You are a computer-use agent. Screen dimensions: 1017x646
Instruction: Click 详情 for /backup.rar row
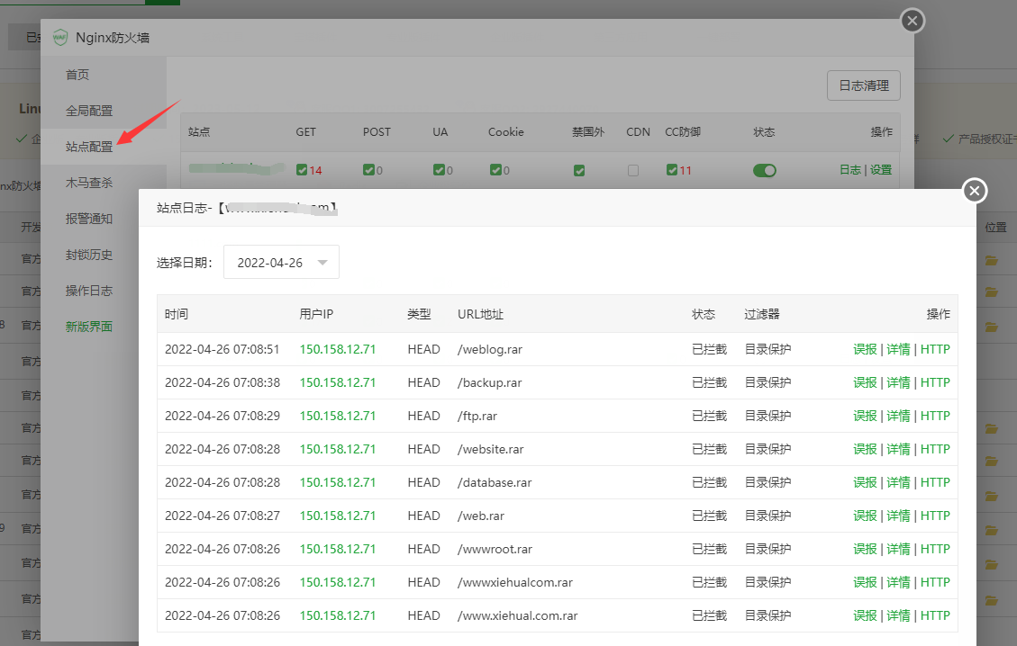(898, 382)
